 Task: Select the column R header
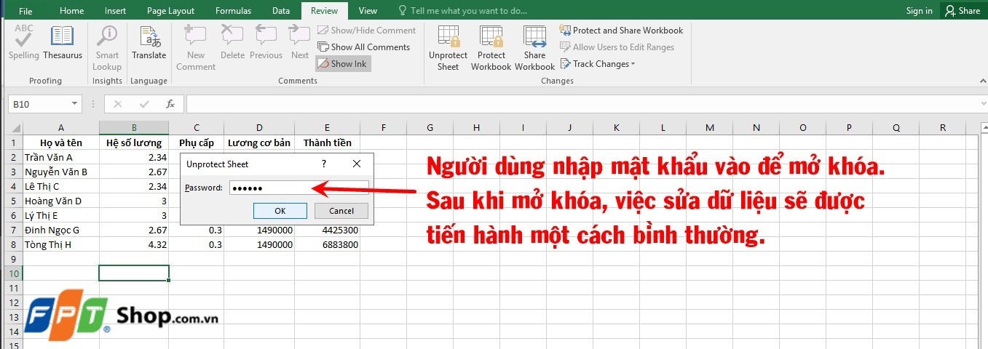coord(942,127)
